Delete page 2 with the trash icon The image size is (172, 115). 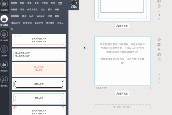tap(159, 59)
